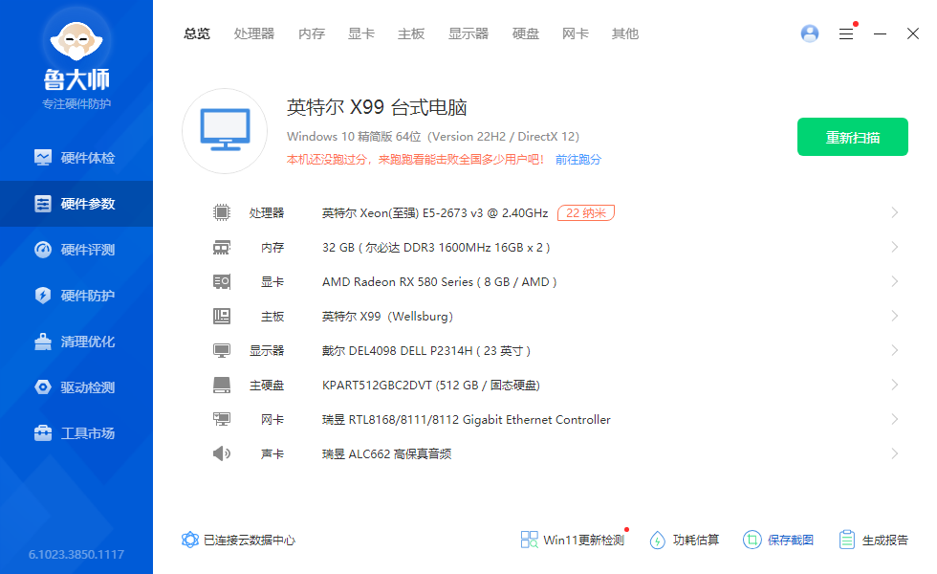Screen dimensions: 937x574
Task: Click the Win11 update check icon
Action: [530, 540]
